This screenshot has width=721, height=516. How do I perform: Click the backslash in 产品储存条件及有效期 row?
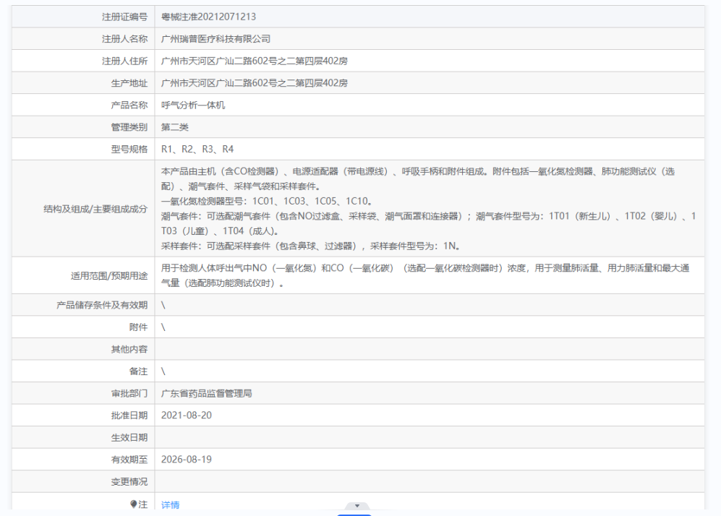point(163,305)
